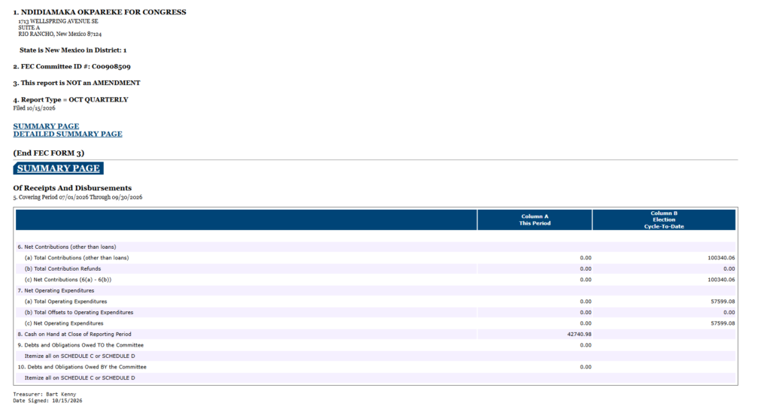Click 0.00 for Debts Owed BY Committee
The height and width of the screenshot is (406, 770).
tap(585, 367)
